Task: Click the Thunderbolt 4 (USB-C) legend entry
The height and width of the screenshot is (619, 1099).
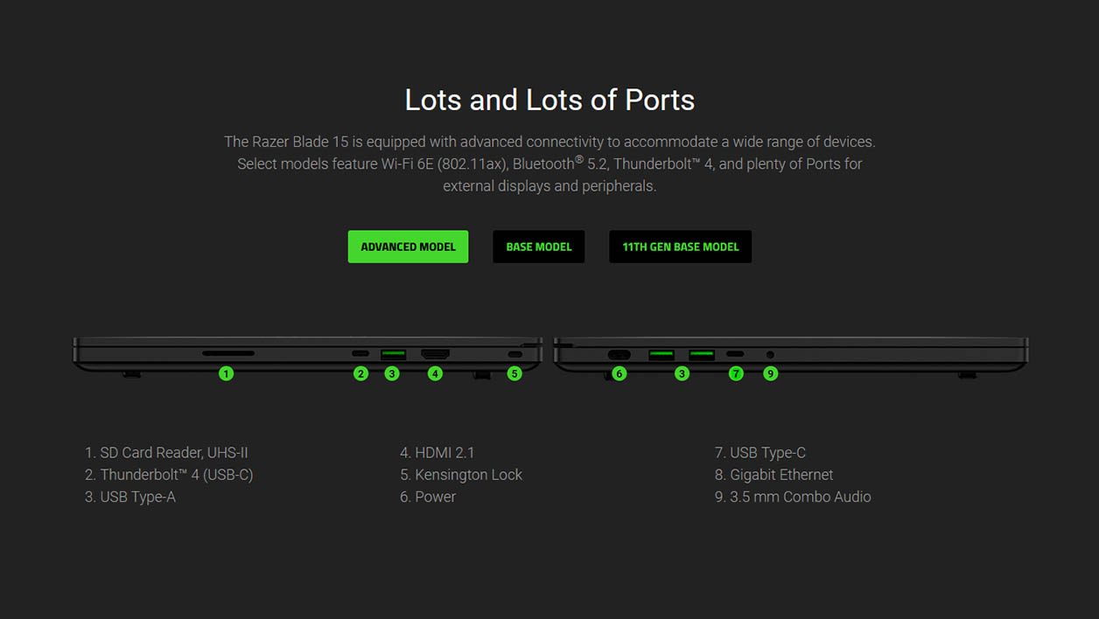Action: (x=169, y=475)
